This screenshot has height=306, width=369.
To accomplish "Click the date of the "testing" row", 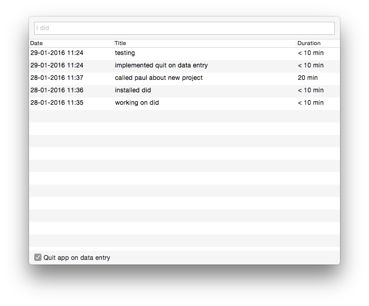I will 56,53.
